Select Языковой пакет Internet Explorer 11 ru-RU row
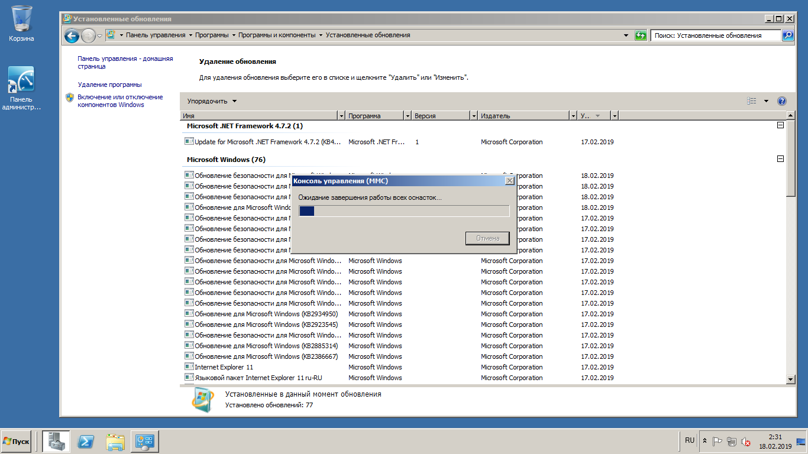Image resolution: width=808 pixels, height=454 pixels. click(x=399, y=378)
